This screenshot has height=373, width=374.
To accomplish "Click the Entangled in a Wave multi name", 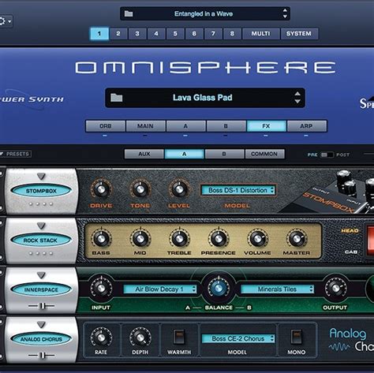I will (204, 13).
